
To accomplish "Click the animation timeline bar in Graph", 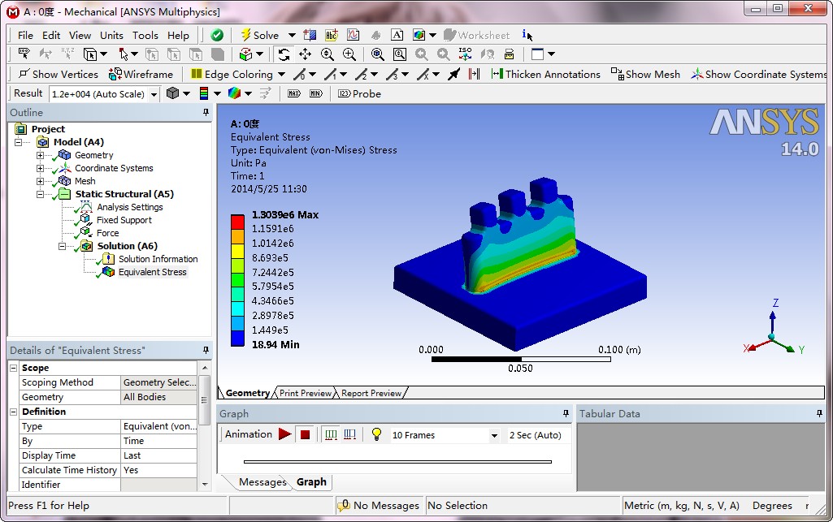I will point(397,462).
